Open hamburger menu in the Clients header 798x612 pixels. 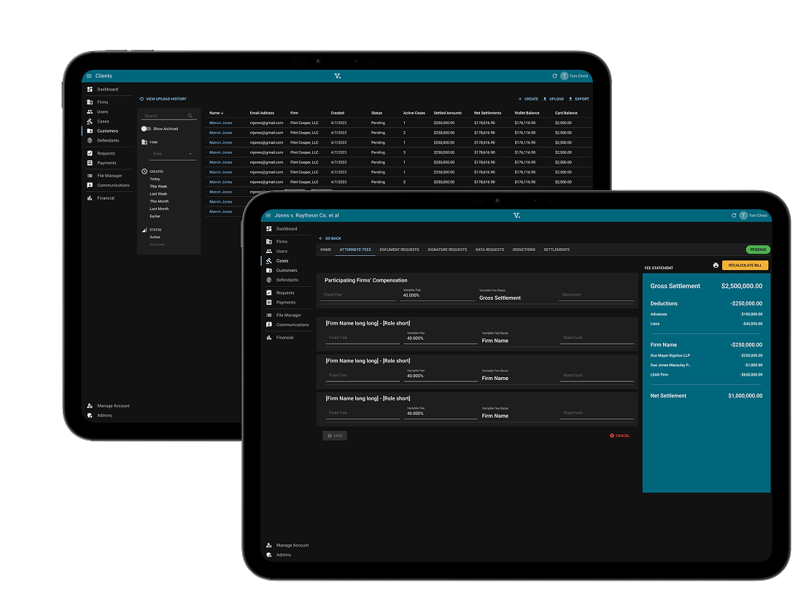point(89,76)
